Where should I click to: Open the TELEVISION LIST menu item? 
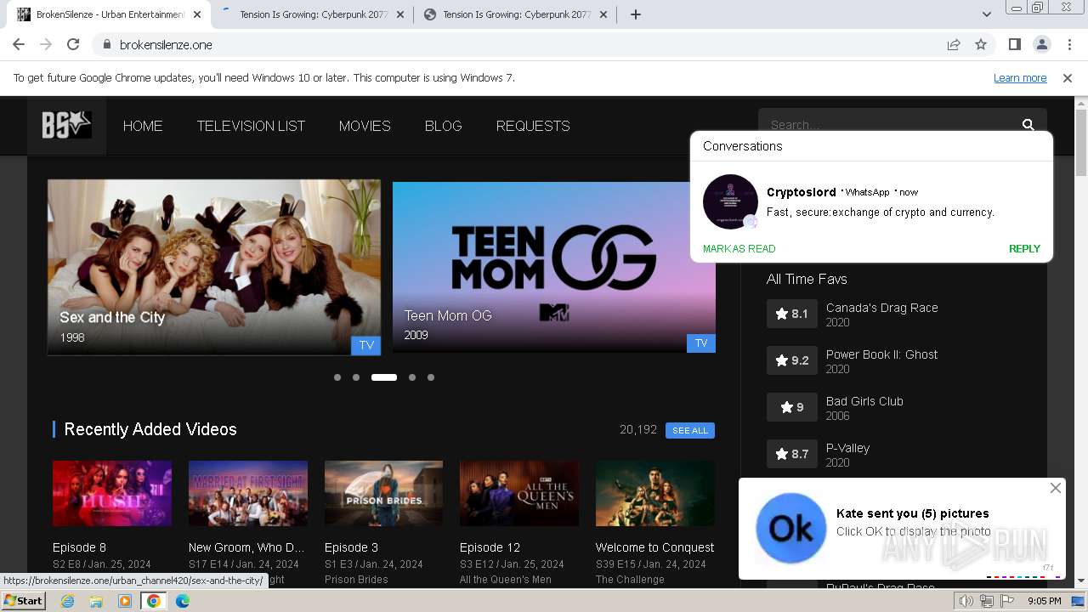(251, 126)
